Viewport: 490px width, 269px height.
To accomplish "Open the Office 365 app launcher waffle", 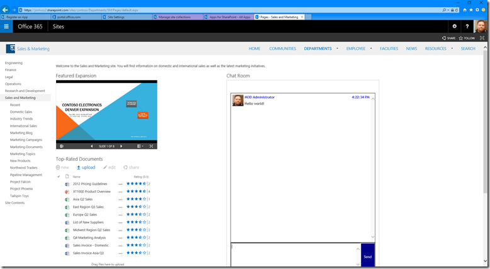I will pyautogui.click(x=6, y=26).
